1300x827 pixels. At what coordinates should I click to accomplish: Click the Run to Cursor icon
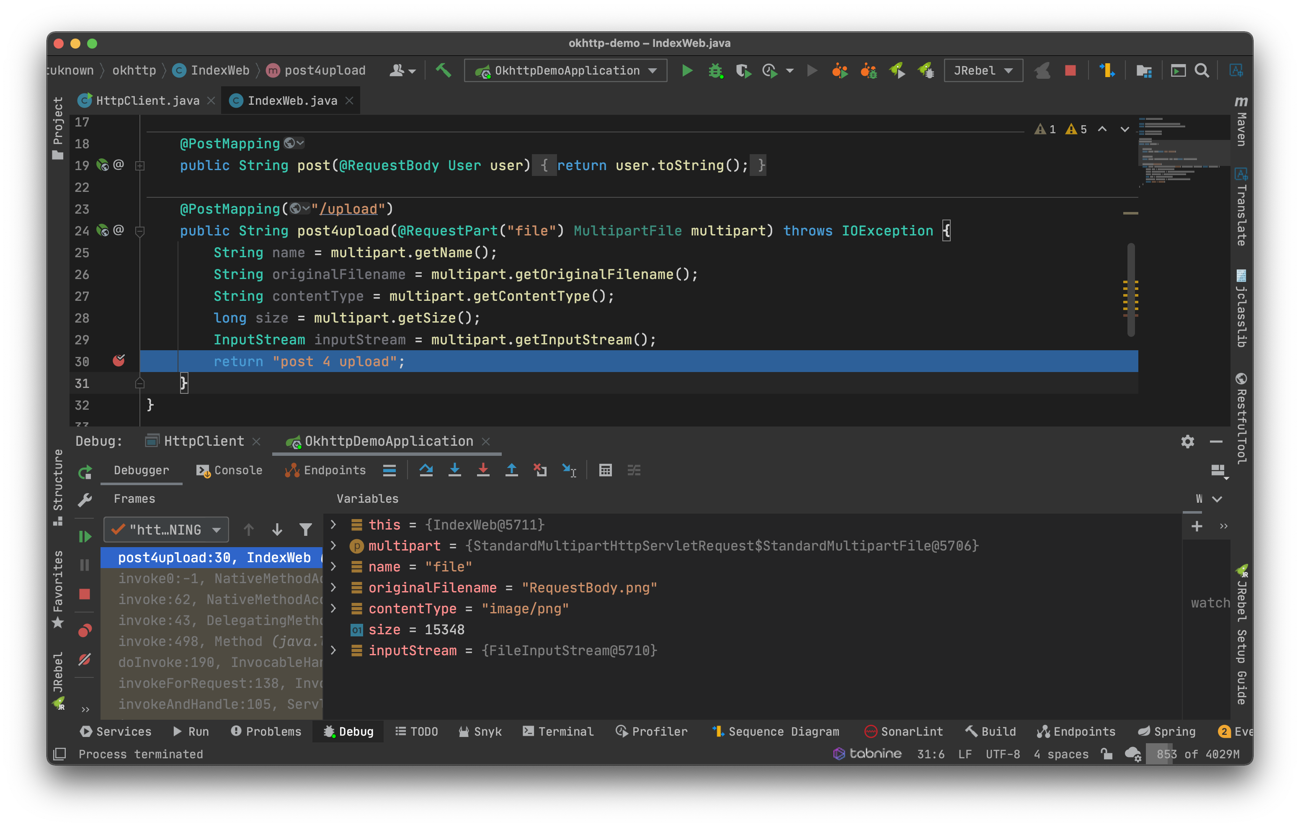pyautogui.click(x=569, y=470)
